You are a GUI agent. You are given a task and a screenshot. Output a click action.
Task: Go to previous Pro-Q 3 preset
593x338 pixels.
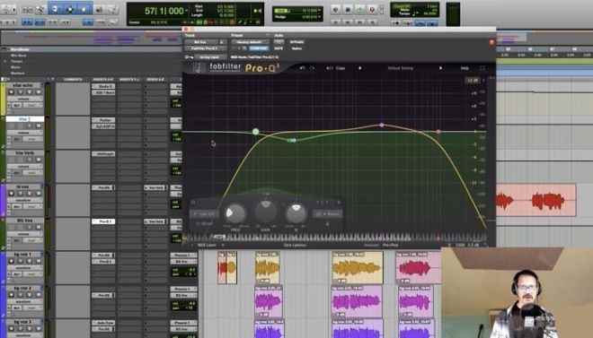click(x=360, y=68)
